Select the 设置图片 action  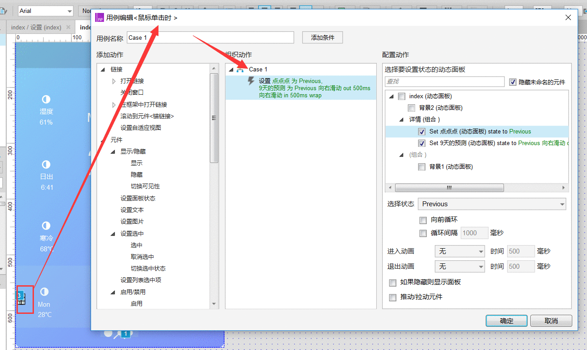pos(132,222)
